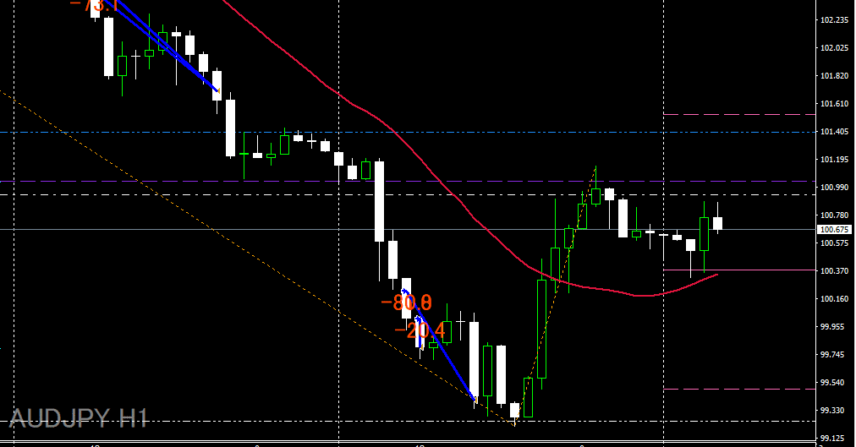Click the lowest candle near 99.25
The height and width of the screenshot is (447, 856).
[515, 410]
